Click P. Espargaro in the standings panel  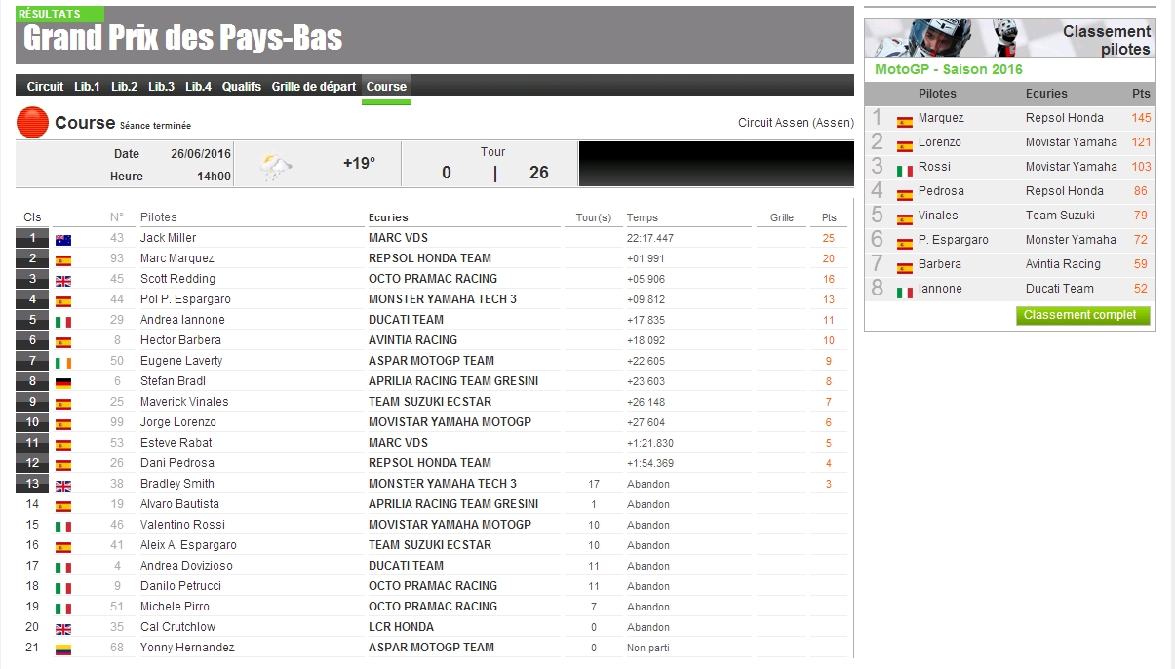954,240
